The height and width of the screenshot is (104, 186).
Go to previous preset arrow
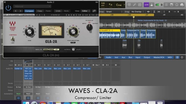tap(16, 11)
